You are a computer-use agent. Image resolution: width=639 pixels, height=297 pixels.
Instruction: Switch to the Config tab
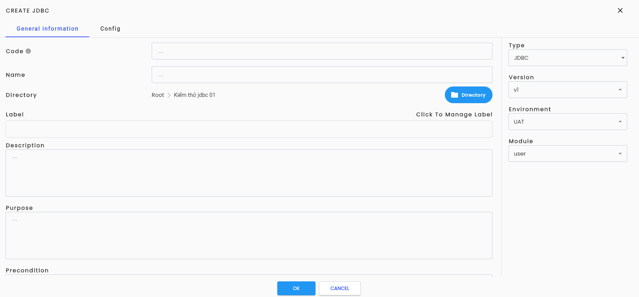pyautogui.click(x=110, y=28)
